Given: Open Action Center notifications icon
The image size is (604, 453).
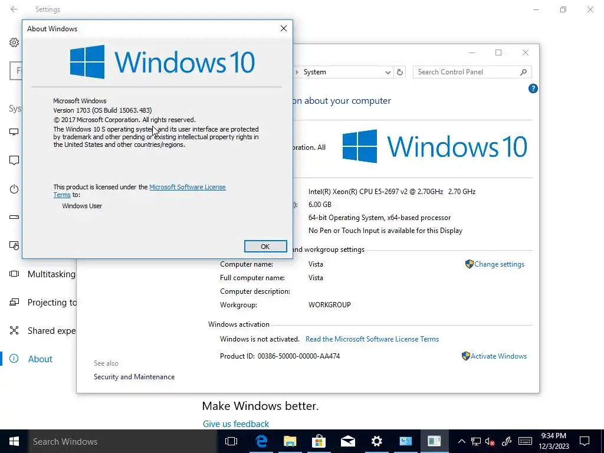Looking at the screenshot, I should [x=585, y=441].
